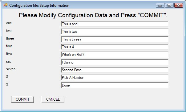Click the CANCEL button

tap(53, 99)
